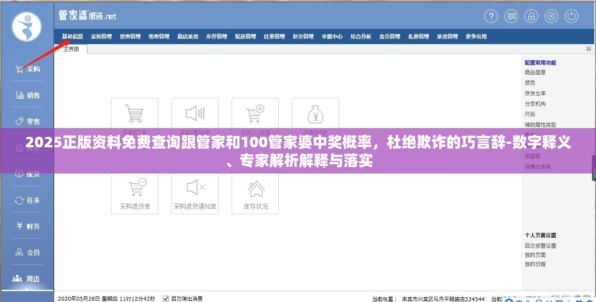Open 会员管理 menu
Image resolution: width=596 pixels, height=302 pixels.
click(390, 37)
